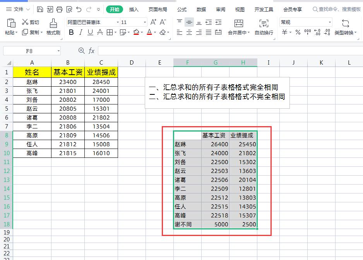Enable Auto Wrap text

click(264, 27)
